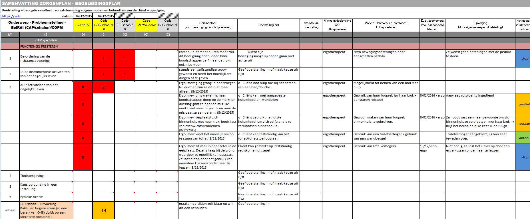This screenshot has width=530, height=219.
Task: Click comment 'maakt maaltijden zelf klaar'
Action: tap(208, 210)
